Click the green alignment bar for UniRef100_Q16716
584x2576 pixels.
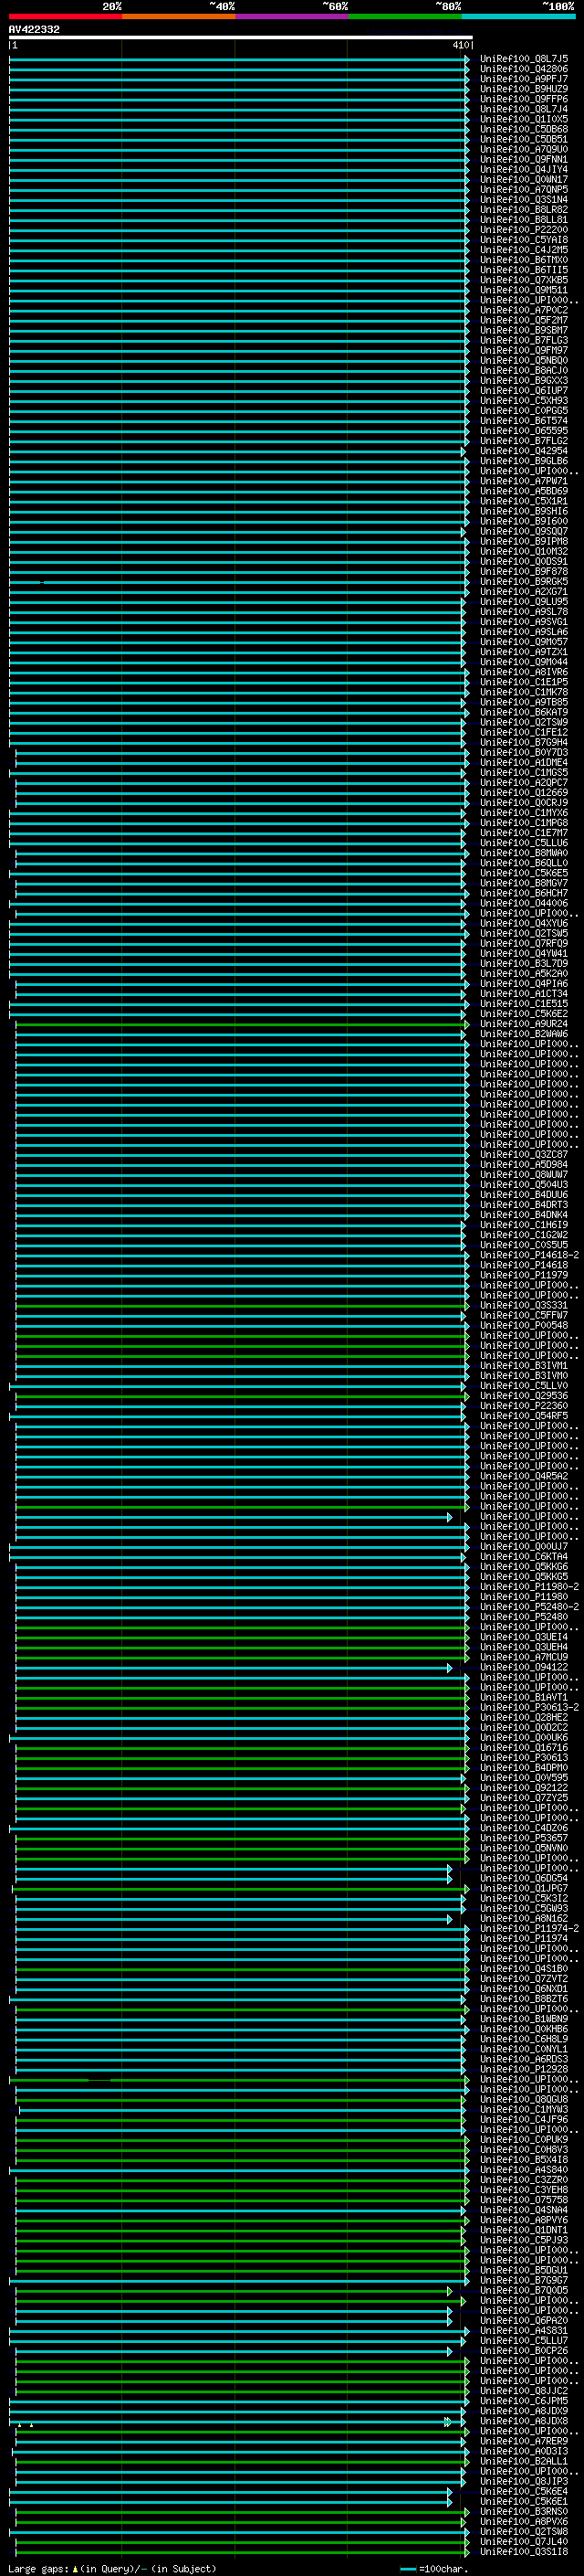[x=242, y=1748]
